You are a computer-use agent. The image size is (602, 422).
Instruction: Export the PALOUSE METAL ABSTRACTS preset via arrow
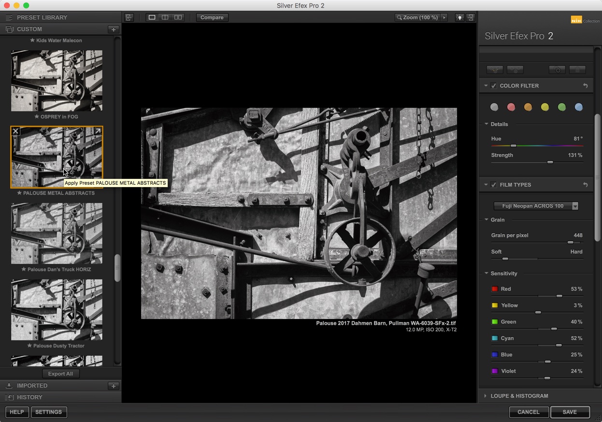click(98, 131)
